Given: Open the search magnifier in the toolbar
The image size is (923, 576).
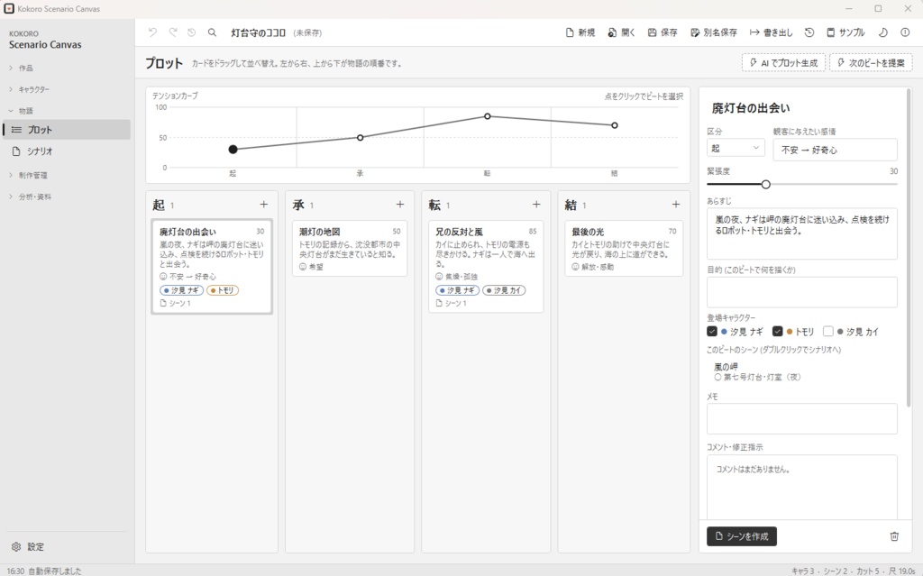Looking at the screenshot, I should pyautogui.click(x=212, y=32).
